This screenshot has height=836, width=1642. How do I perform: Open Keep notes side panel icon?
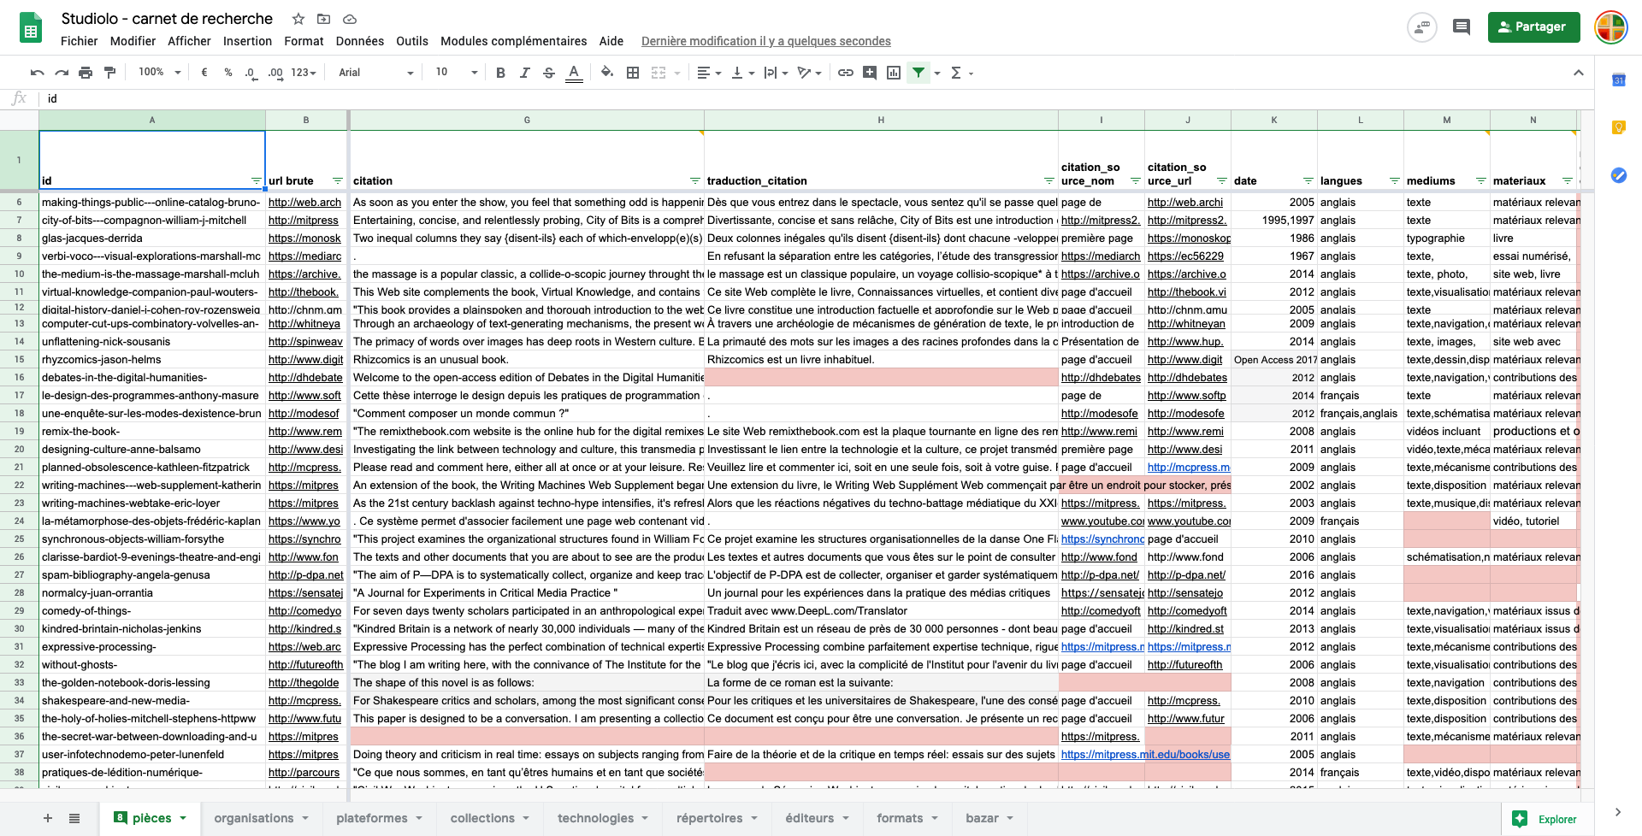[1618, 128]
